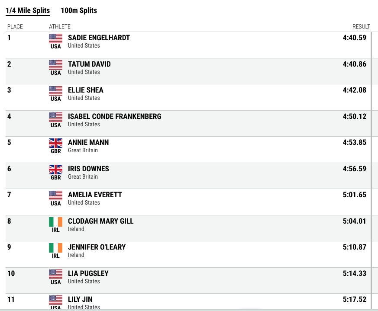Screen dimensions: 378x311
Task: Click the Ireland flag beside Clodagh Mary Gill
Action: click(x=56, y=221)
